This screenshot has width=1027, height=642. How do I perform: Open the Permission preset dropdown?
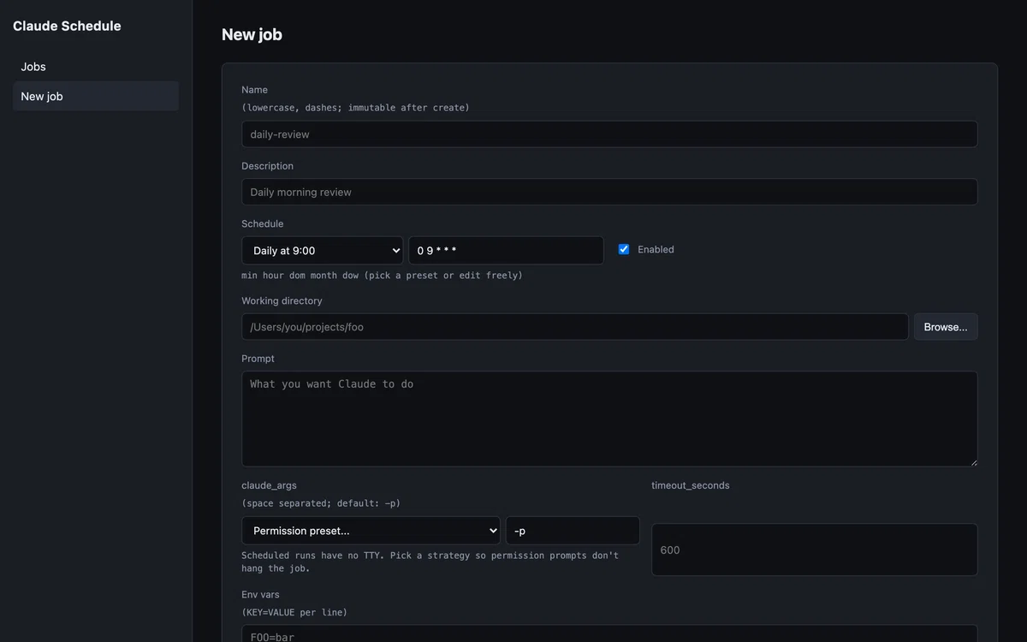tap(371, 531)
